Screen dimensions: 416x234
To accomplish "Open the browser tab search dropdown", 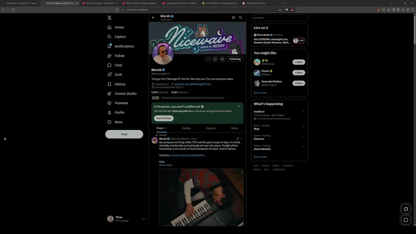I will pyautogui.click(x=391, y=3).
